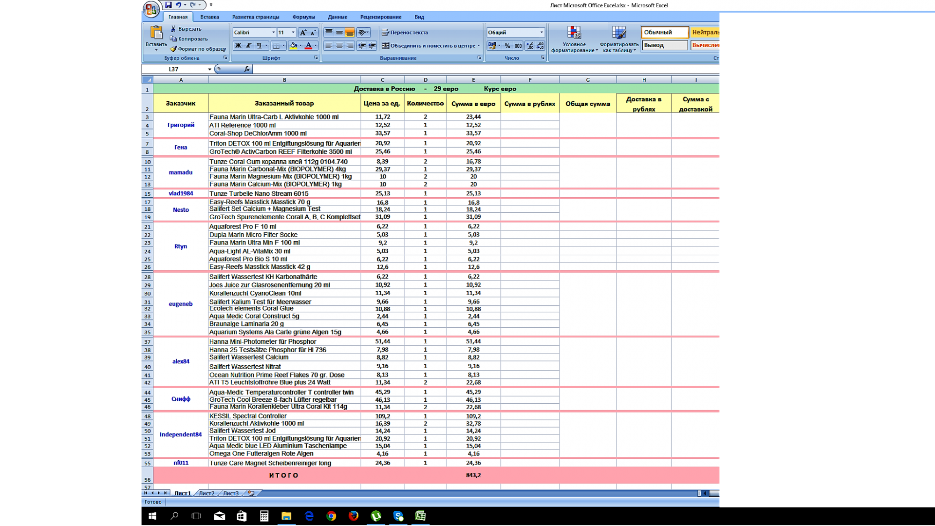Apply yellow fill color bucket
935x526 pixels.
coord(293,46)
